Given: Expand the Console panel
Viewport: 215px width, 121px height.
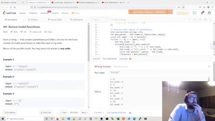Looking at the screenshot, I should coord(99,113).
